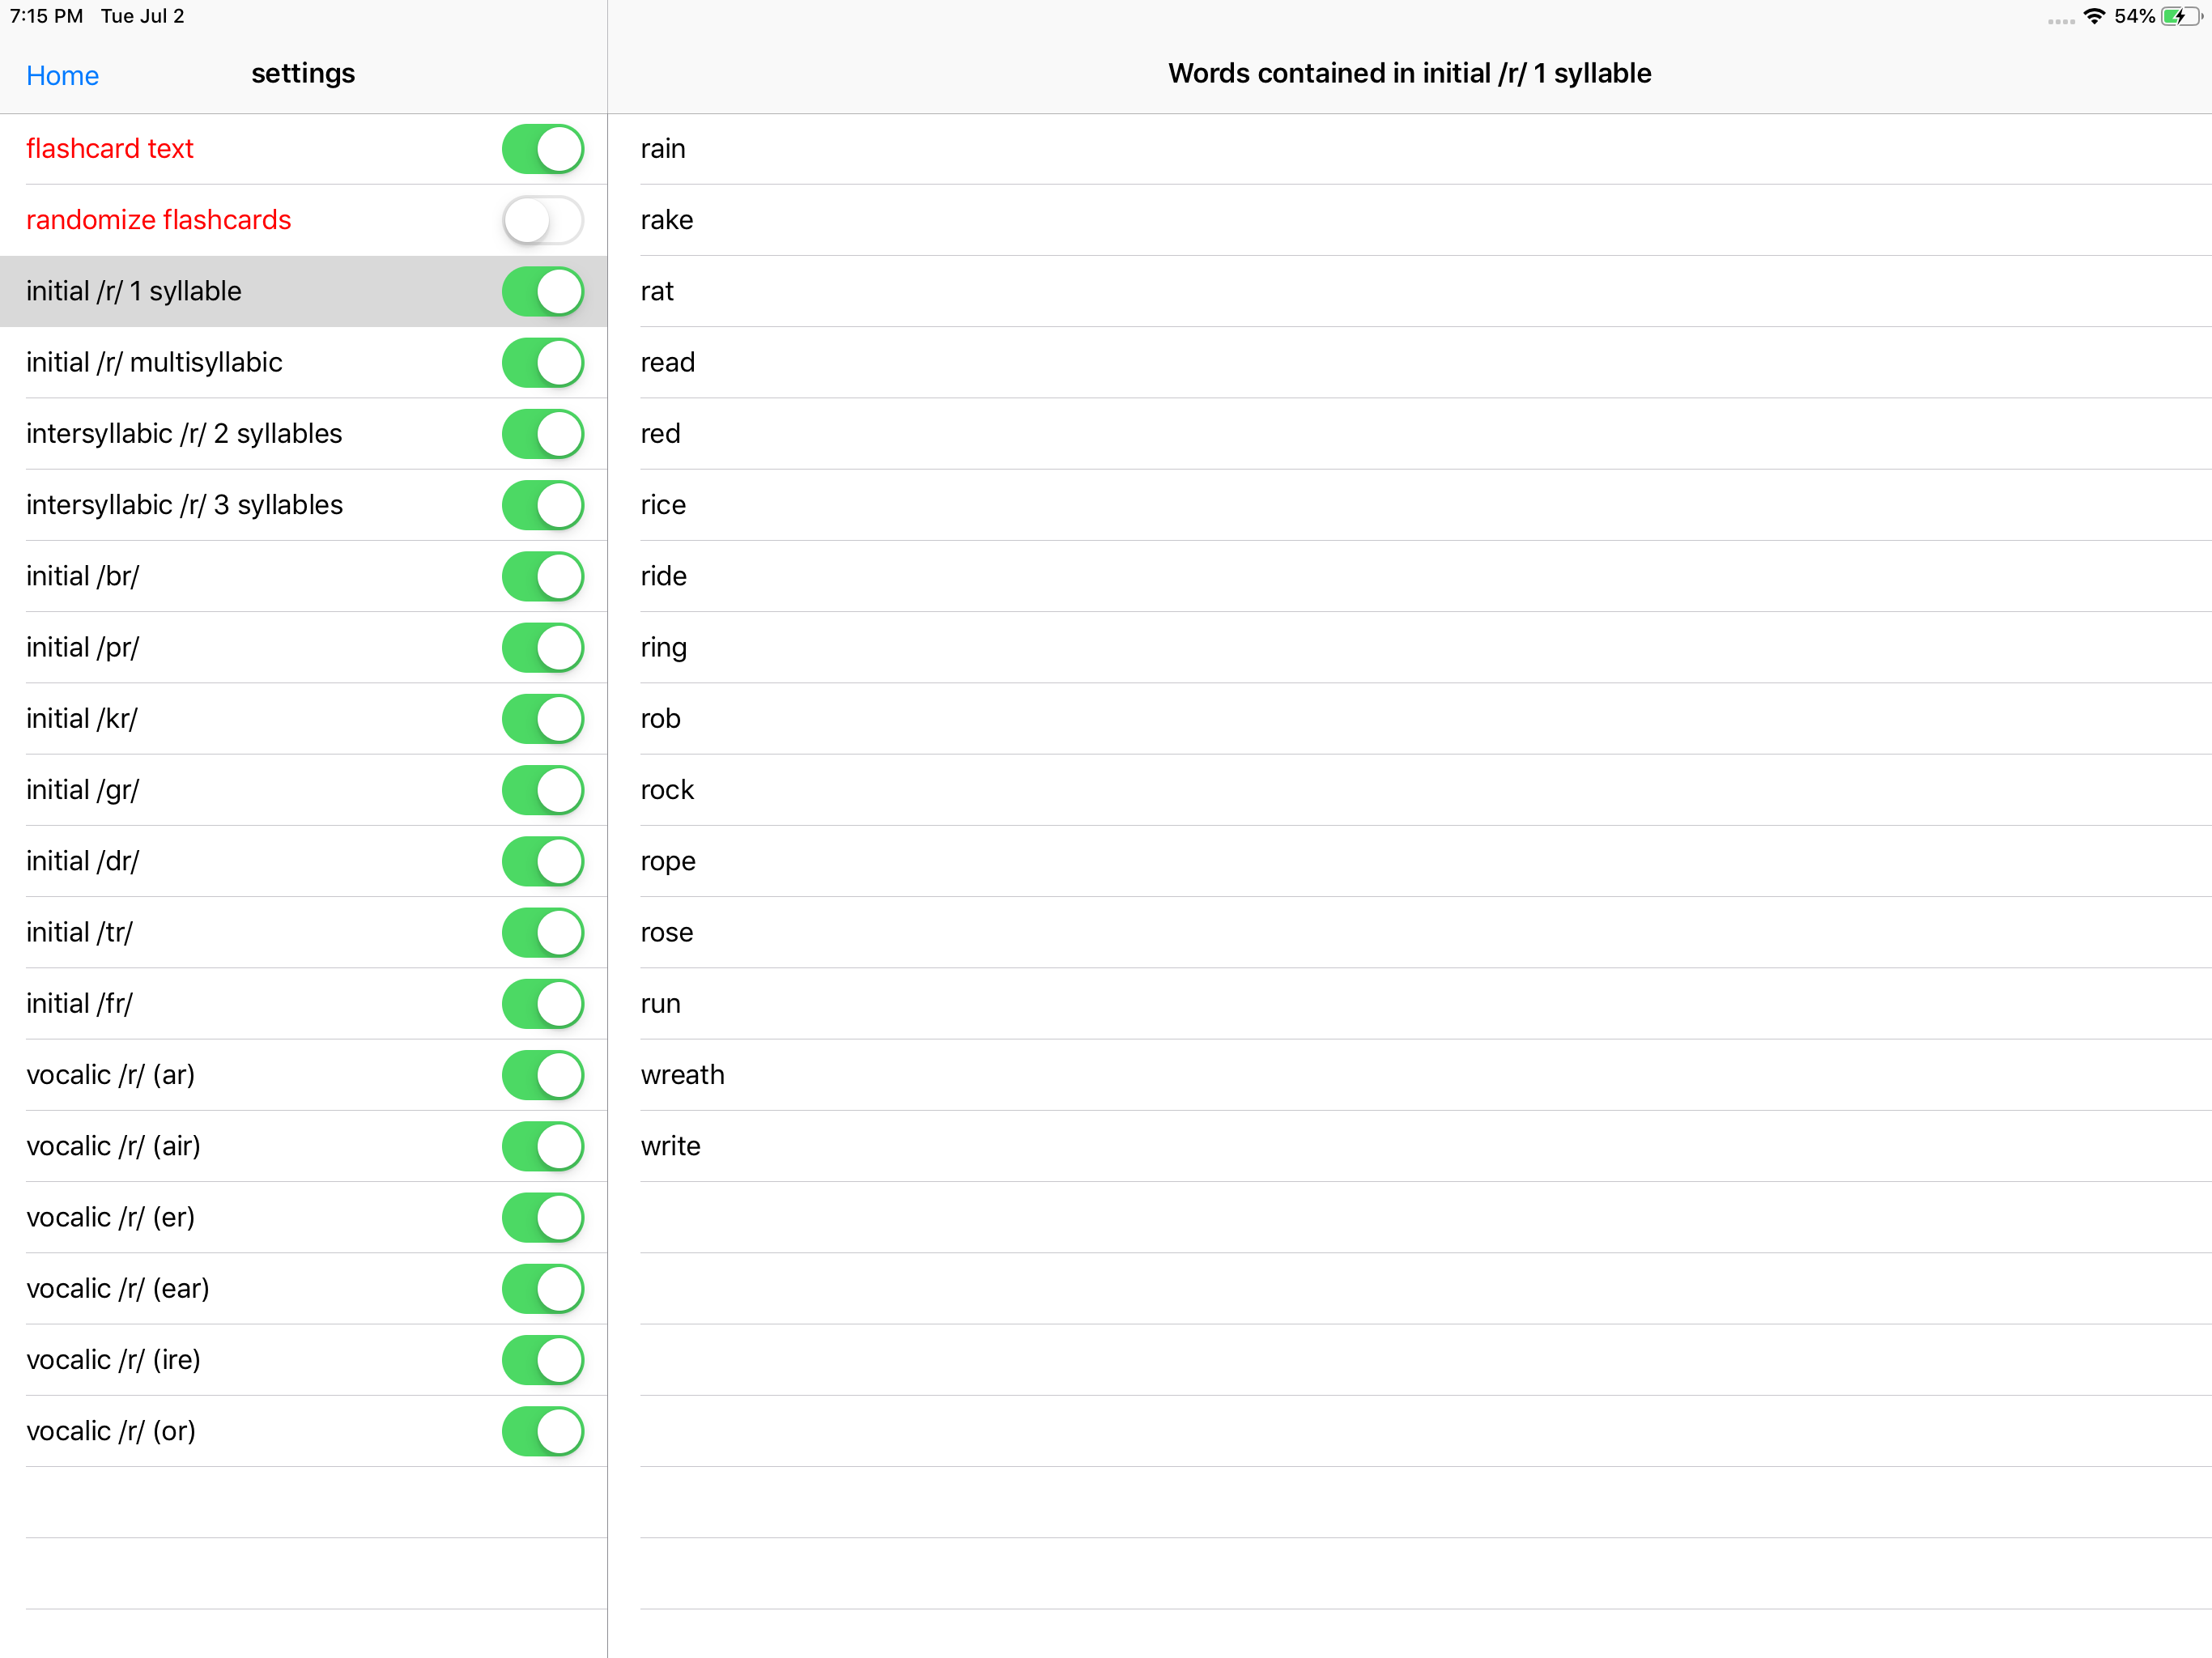
Task: Tap the word "ring" row
Action: coord(663,648)
